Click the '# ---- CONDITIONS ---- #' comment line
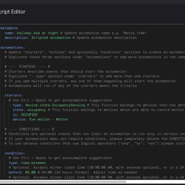Image resolution: width=185 pixels, height=185 pixels. click(x=29, y=129)
